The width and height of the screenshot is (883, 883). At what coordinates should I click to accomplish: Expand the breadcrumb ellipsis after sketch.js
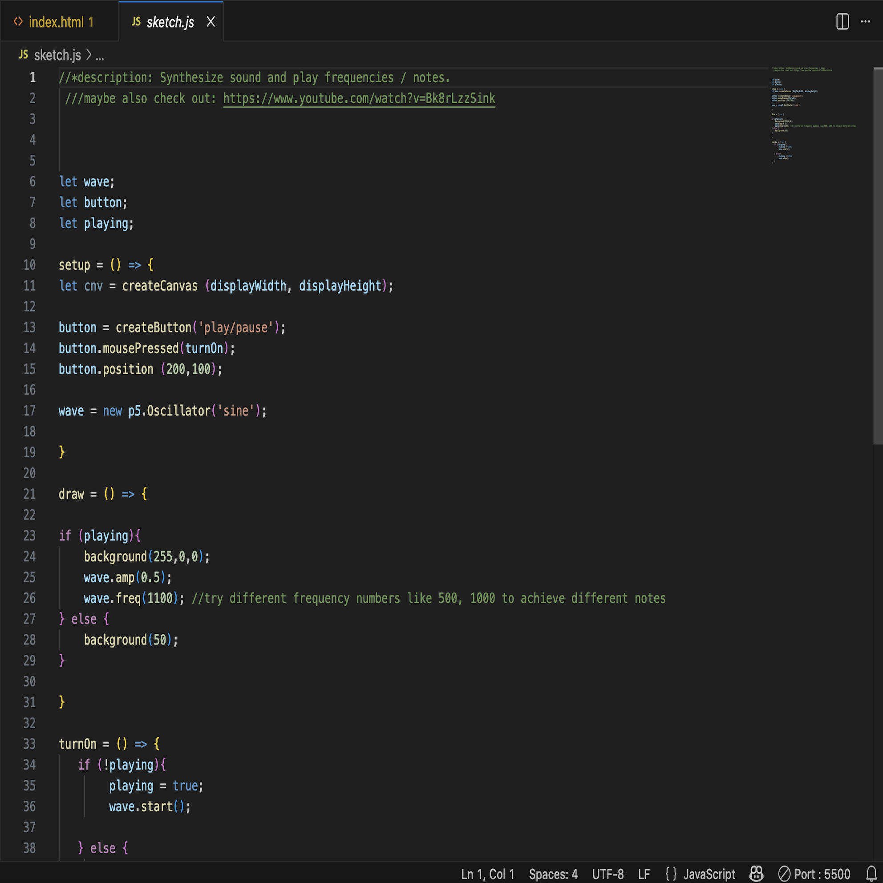pos(100,56)
